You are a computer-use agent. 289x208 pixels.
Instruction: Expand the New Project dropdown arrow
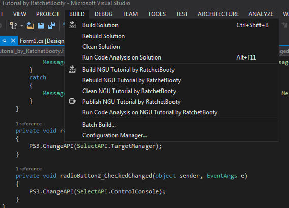tap(22, 26)
